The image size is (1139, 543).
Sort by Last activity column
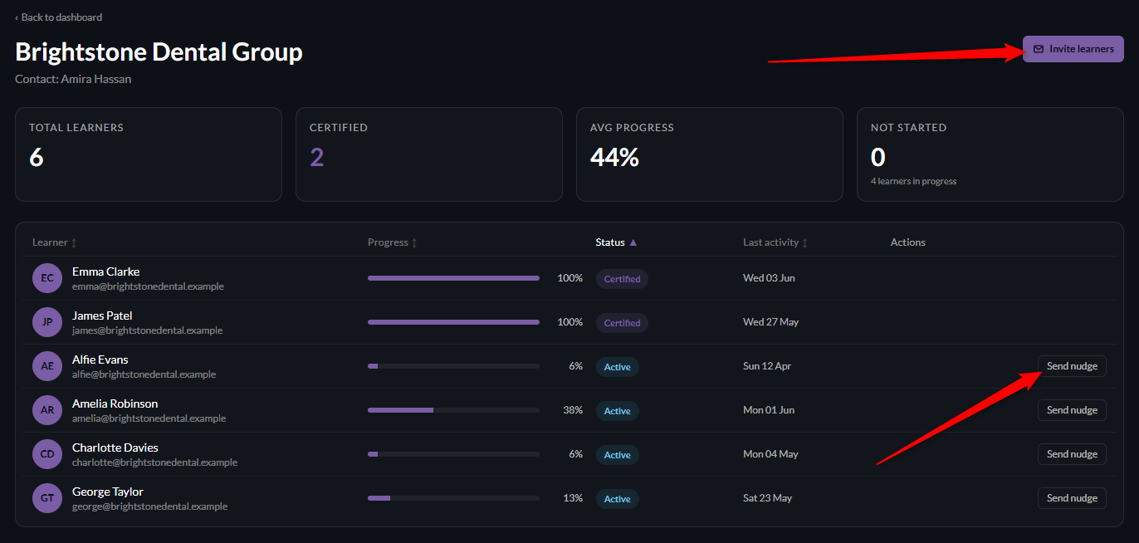775,242
